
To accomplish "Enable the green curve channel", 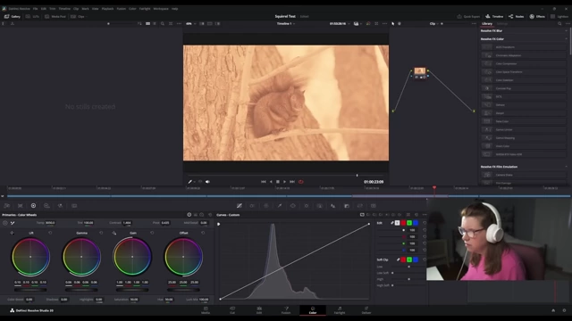I will [x=409, y=223].
